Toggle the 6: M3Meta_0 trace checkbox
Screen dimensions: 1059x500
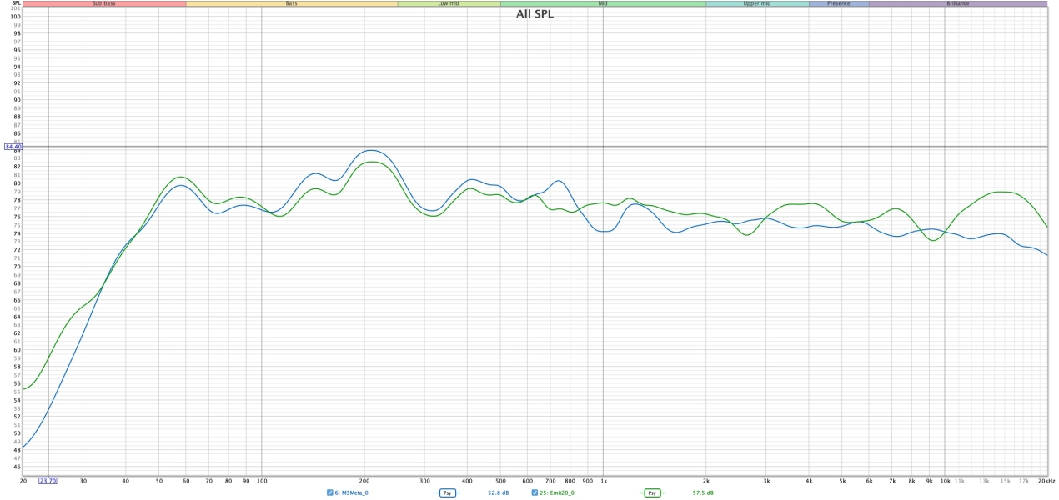pyautogui.click(x=330, y=492)
